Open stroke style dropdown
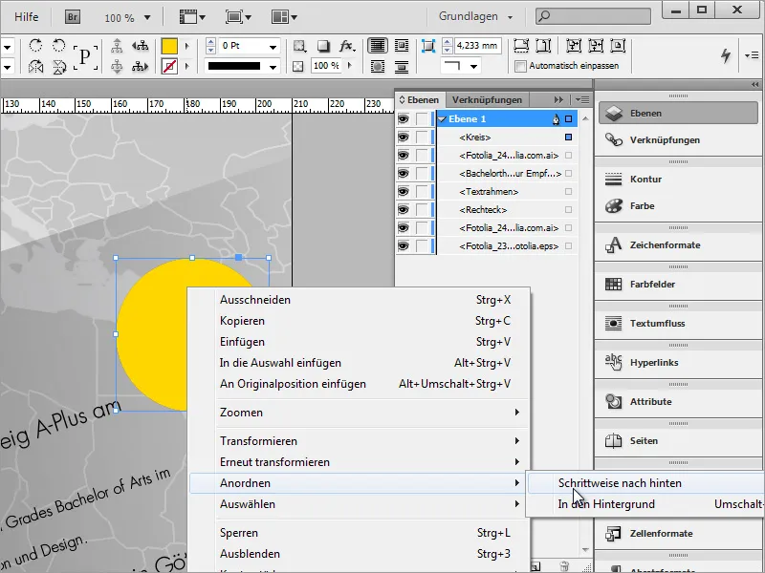765x573 pixels. click(x=273, y=67)
